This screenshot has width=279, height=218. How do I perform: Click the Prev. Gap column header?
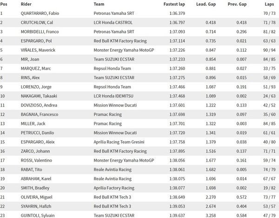click(x=237, y=4)
